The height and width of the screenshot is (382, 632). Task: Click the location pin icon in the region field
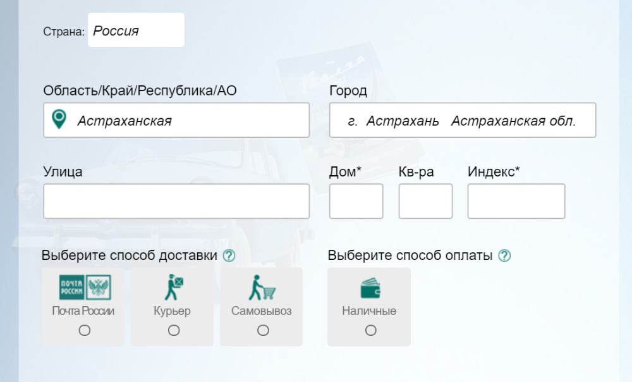tap(59, 120)
